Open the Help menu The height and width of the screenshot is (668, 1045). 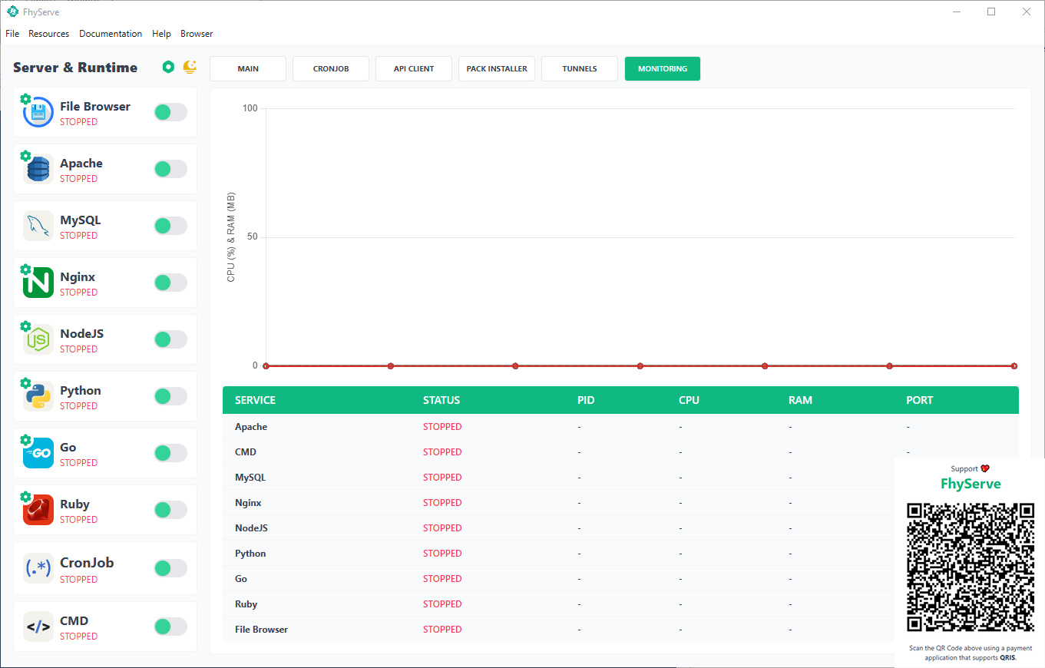(x=161, y=34)
